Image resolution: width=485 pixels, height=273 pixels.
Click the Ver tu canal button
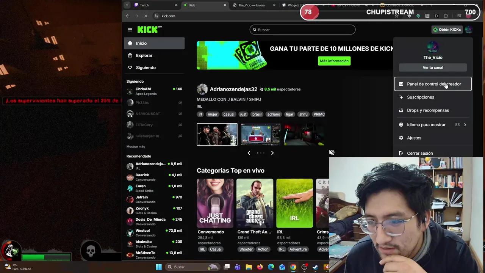click(433, 67)
